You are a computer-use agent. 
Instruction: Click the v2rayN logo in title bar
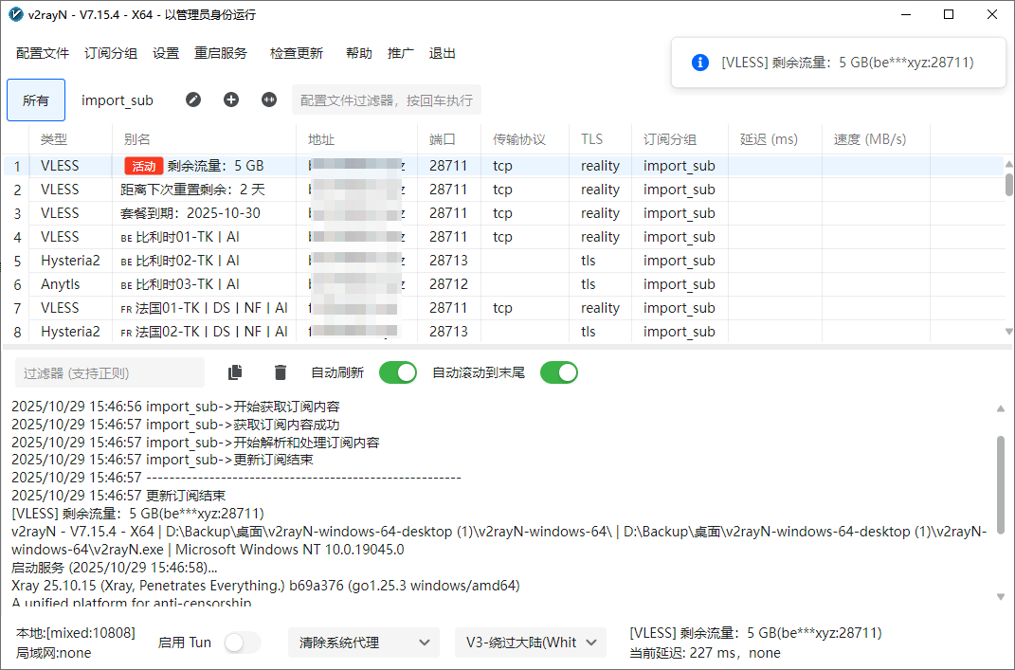pyautogui.click(x=16, y=14)
